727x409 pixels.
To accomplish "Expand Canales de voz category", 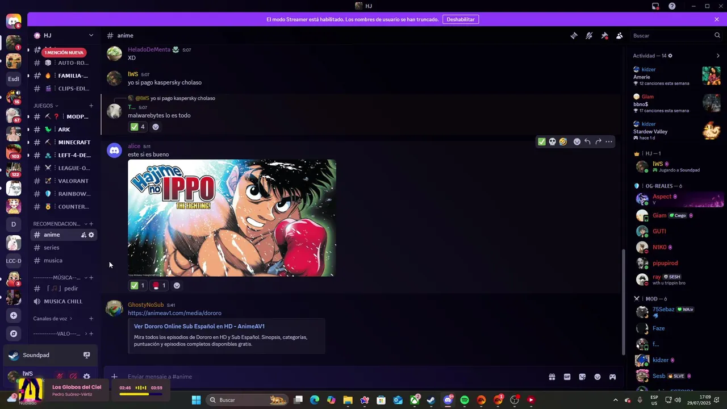I will [x=53, y=319].
